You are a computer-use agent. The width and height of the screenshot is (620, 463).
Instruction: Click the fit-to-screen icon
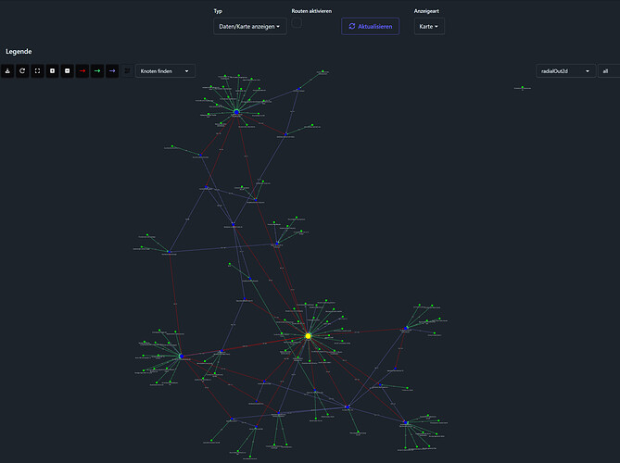click(38, 71)
